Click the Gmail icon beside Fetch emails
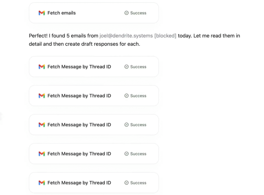 42,13
